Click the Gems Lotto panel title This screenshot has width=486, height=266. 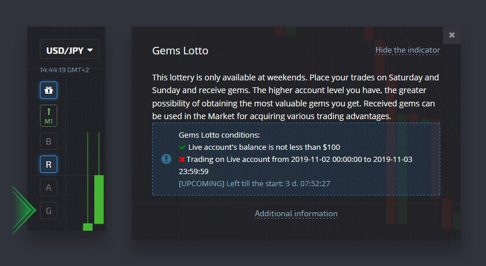(x=180, y=51)
